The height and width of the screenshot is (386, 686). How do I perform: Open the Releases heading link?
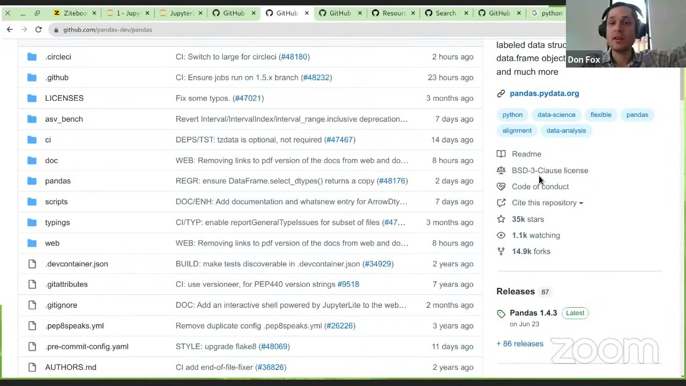(515, 292)
